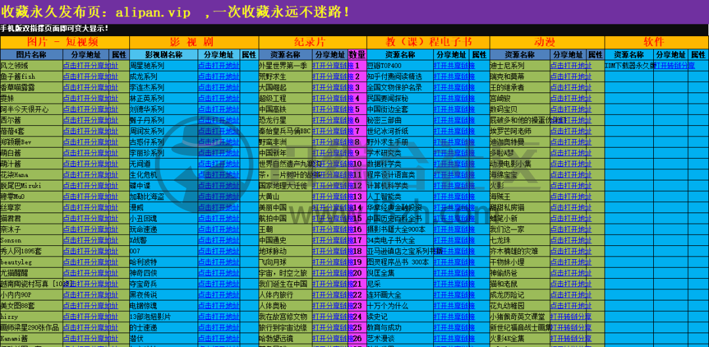This screenshot has width=709, height=347.
Task: Select the 蜡笔小新 cell
Action: coord(520,218)
